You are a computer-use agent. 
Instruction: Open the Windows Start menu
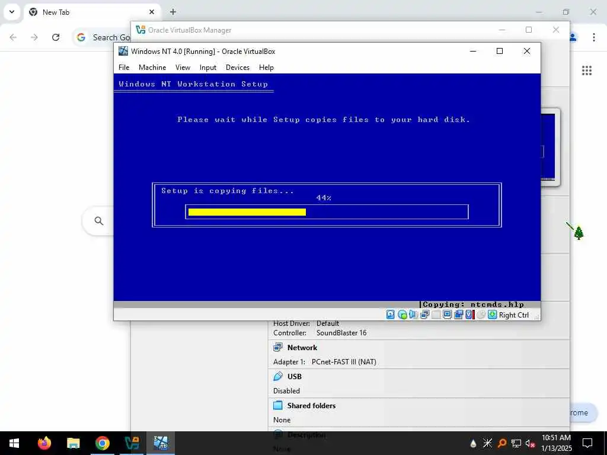tap(14, 443)
